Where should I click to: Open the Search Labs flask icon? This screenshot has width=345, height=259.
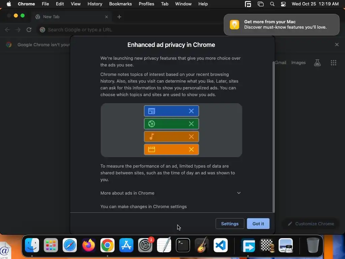pos(317,63)
